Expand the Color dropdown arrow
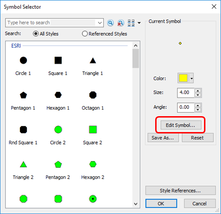This screenshot has height=214, width=221. click(191, 78)
